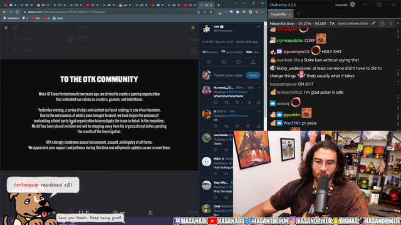Retweet the 'WWWWWW' reply tweet
401x225 pixels.
[x=226, y=102]
